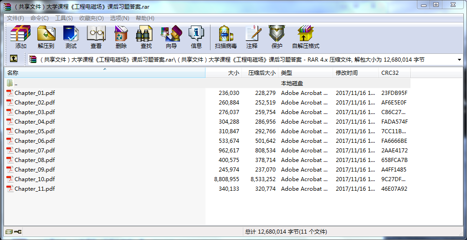Viewport: 467px width, 240px height.
Task: Click the archive icon in address bar
Action: coord(33,60)
